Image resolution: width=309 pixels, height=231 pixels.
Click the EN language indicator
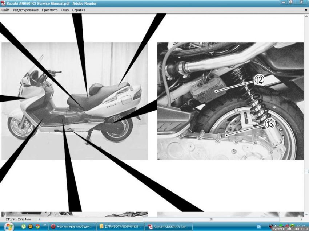(259, 227)
